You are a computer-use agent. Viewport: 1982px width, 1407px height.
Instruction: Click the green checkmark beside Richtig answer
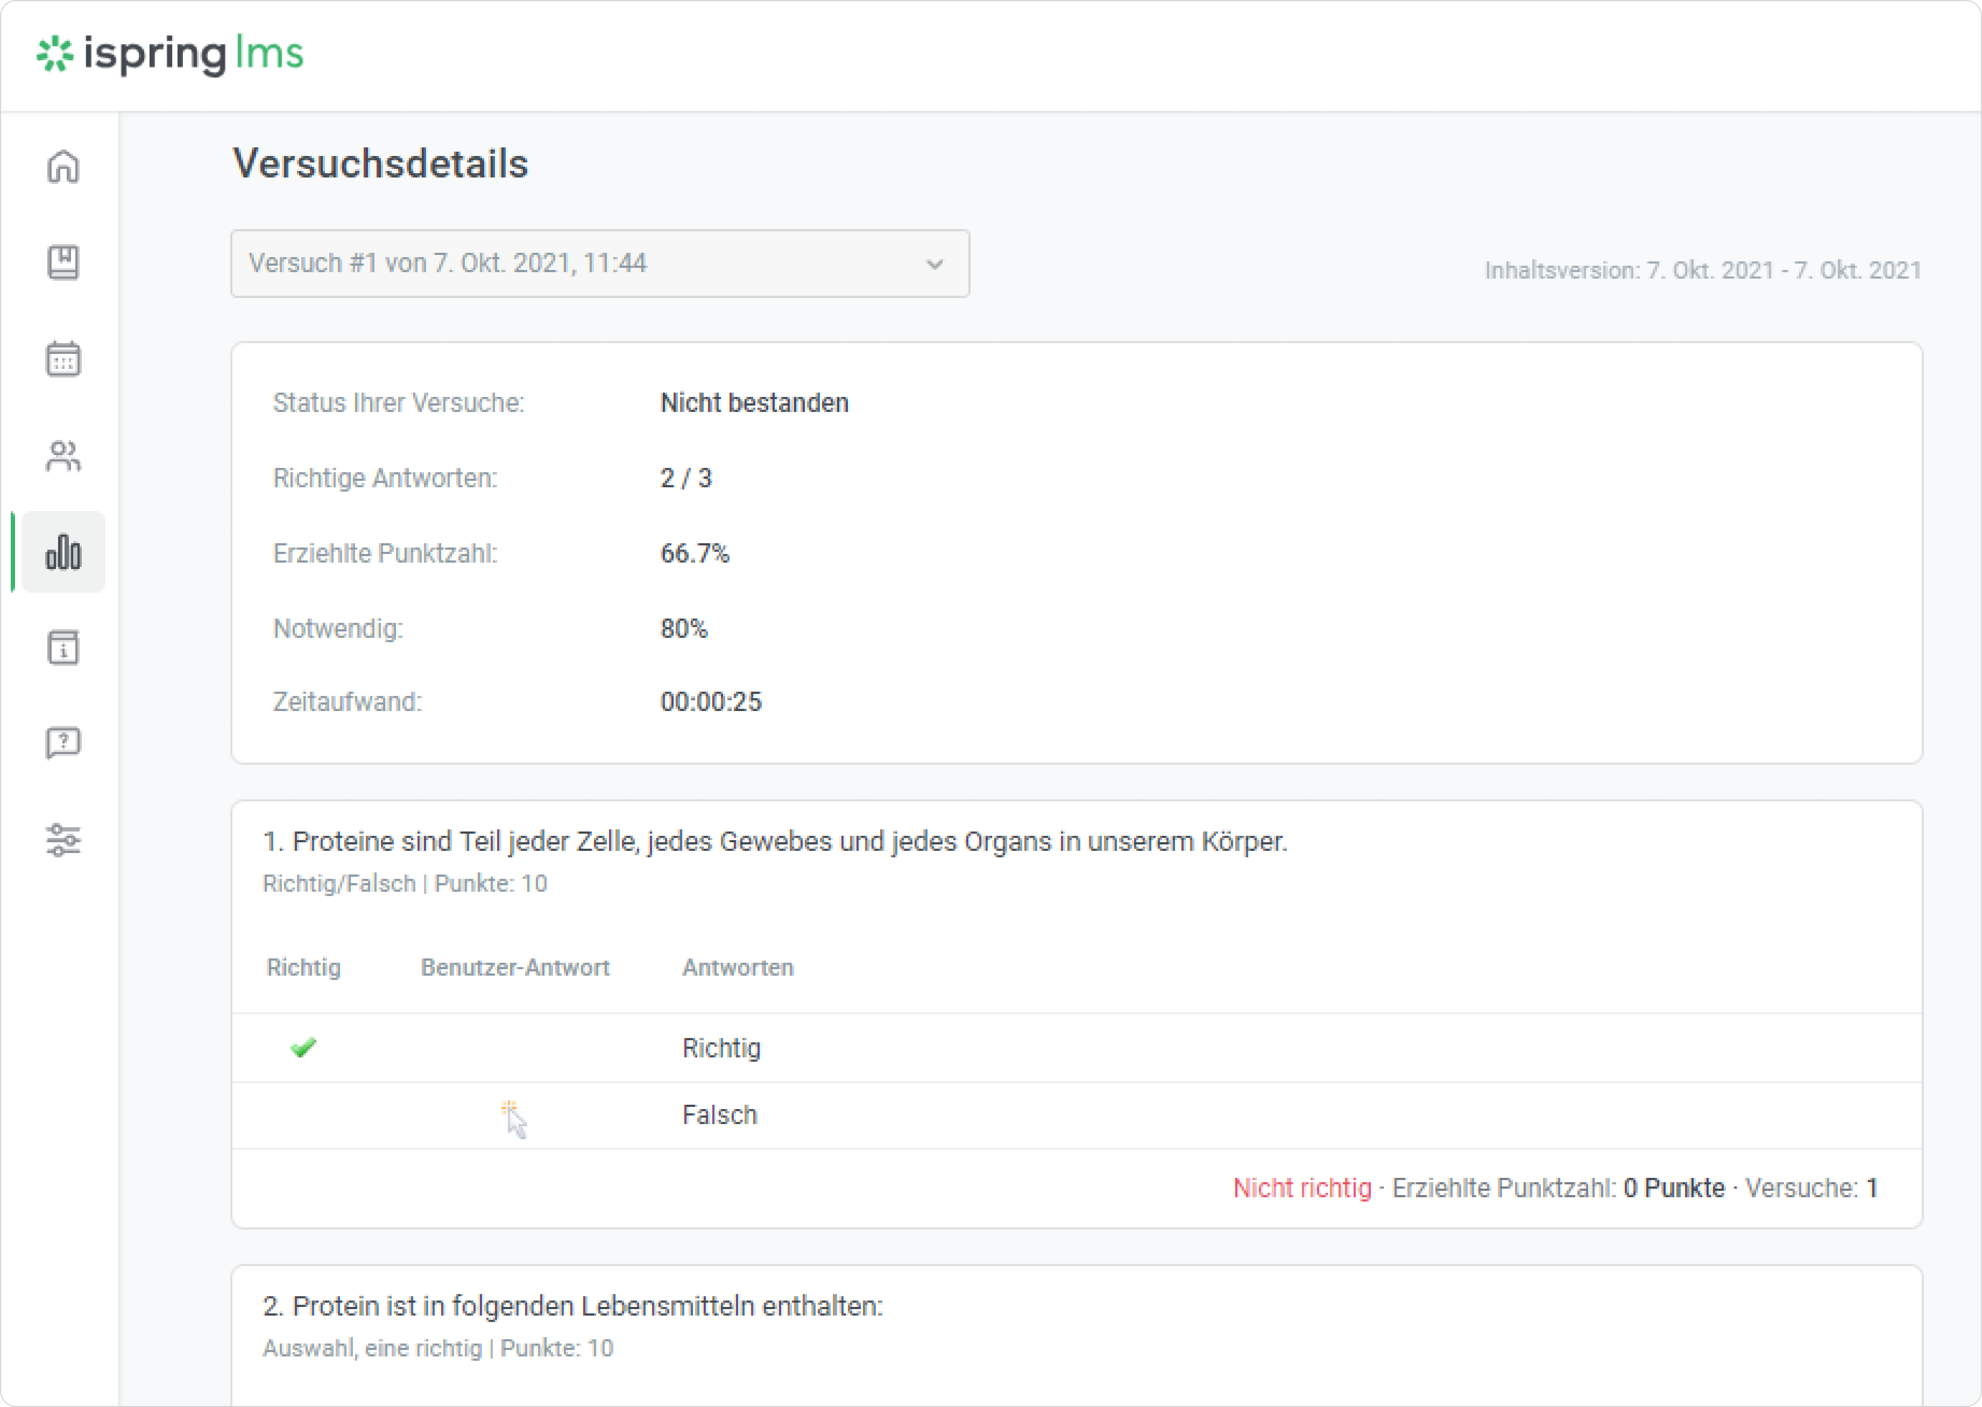(x=303, y=1048)
